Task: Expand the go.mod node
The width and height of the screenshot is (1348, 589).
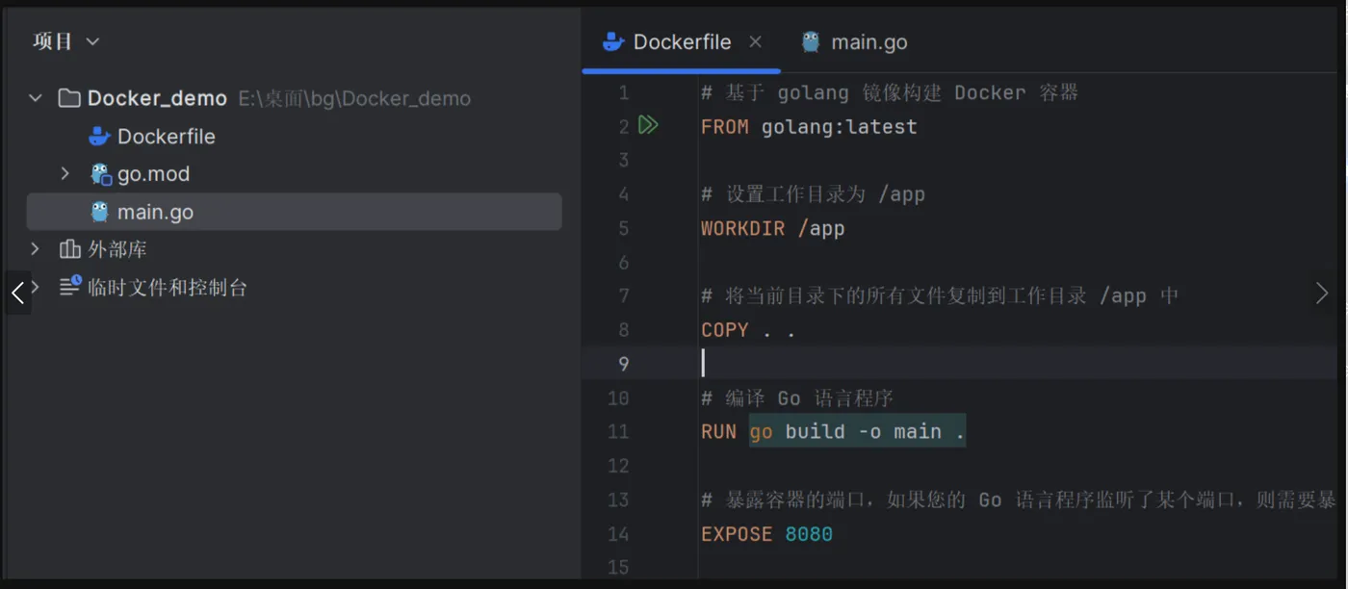Action: (65, 174)
